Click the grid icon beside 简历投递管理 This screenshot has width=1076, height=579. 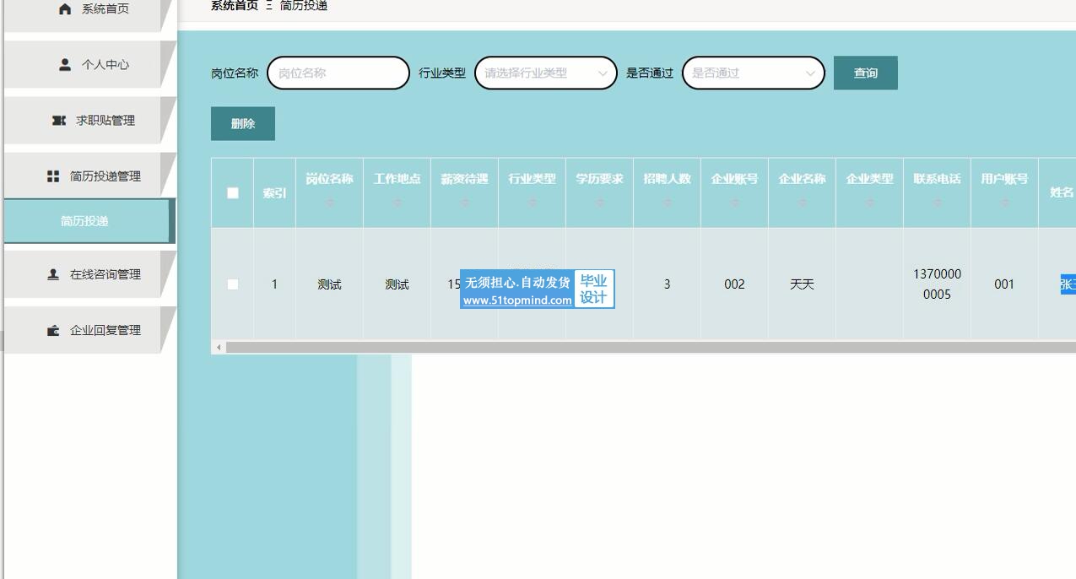click(x=53, y=176)
